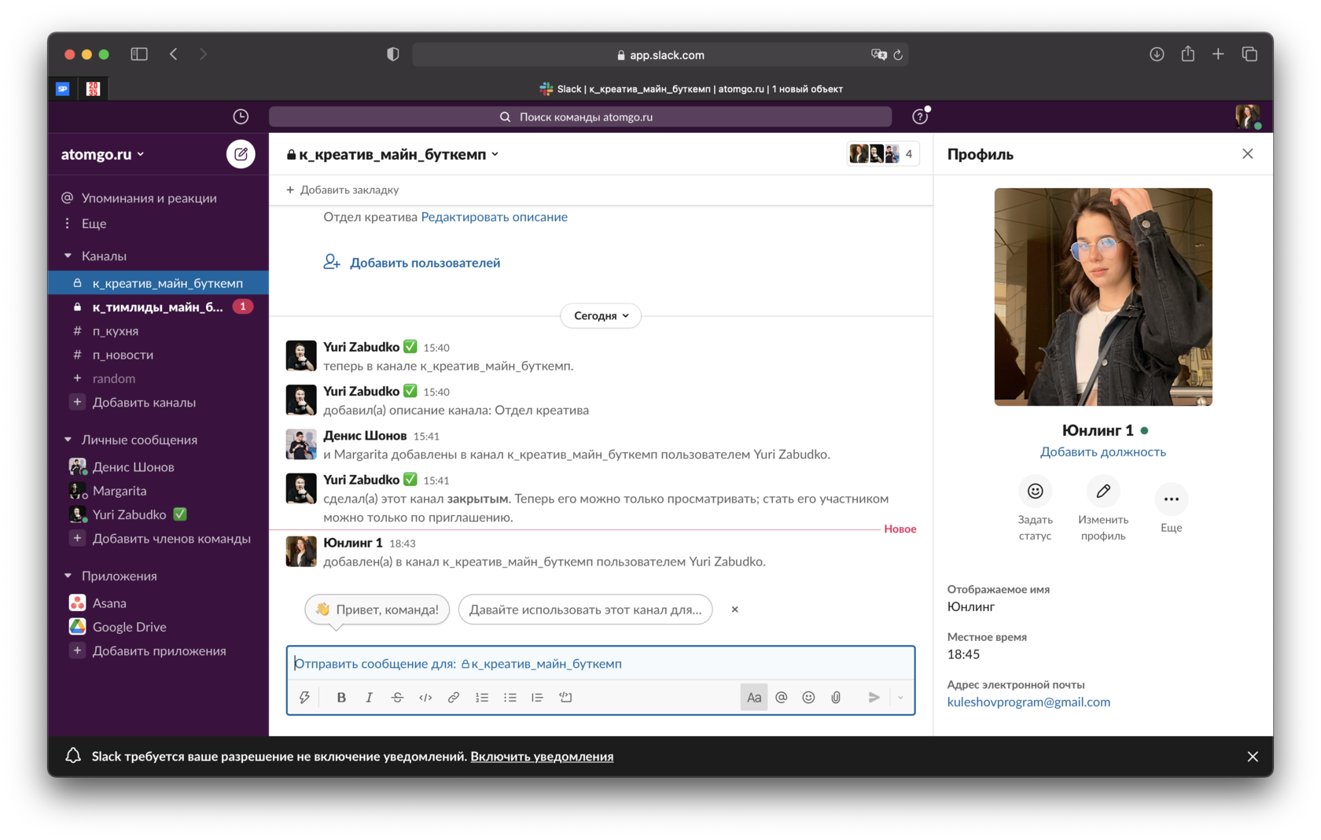Screen dimensions: 1321x840
Task: Open the Сегодня date dropdown
Action: (x=602, y=315)
